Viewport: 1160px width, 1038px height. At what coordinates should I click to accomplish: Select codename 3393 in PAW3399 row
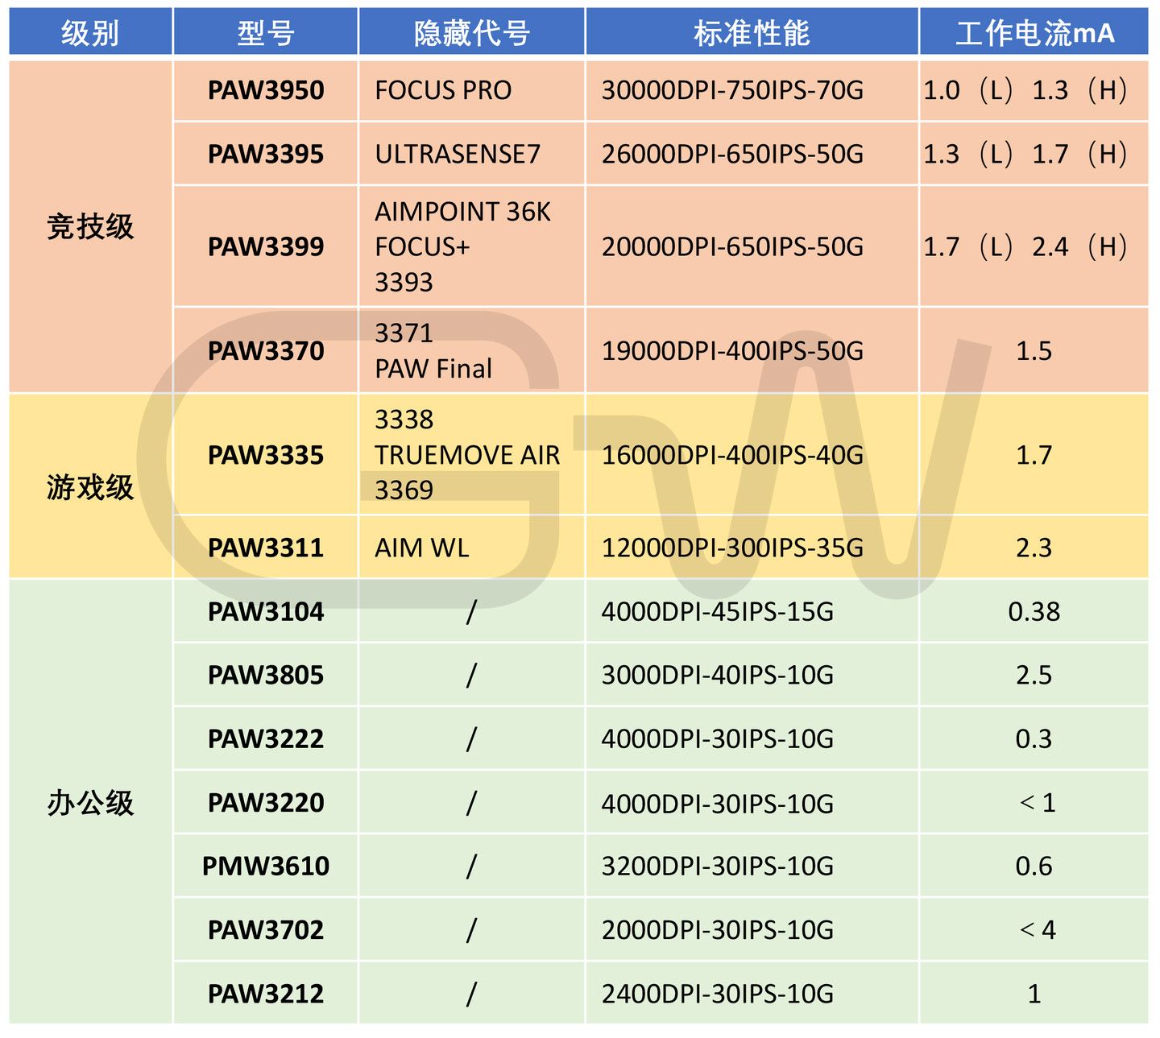[x=404, y=282]
